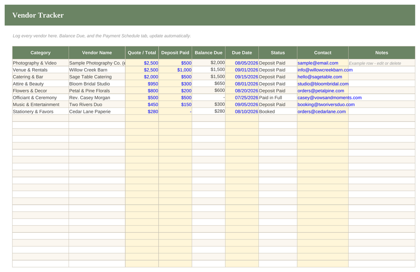Open the orders@cedarlane.com email link

coord(321,112)
